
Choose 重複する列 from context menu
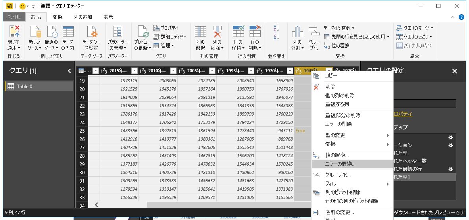coord(352,104)
